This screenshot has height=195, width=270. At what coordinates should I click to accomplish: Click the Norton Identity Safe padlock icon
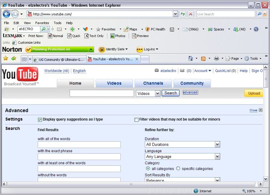(x=102, y=49)
